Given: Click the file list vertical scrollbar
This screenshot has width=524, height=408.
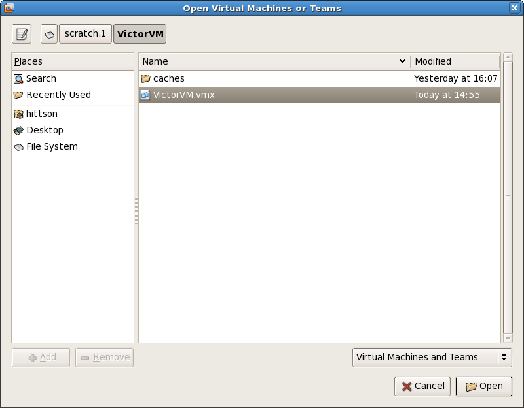Looking at the screenshot, I should tap(508, 196).
